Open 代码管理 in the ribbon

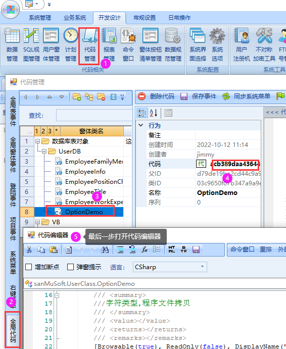[90, 45]
